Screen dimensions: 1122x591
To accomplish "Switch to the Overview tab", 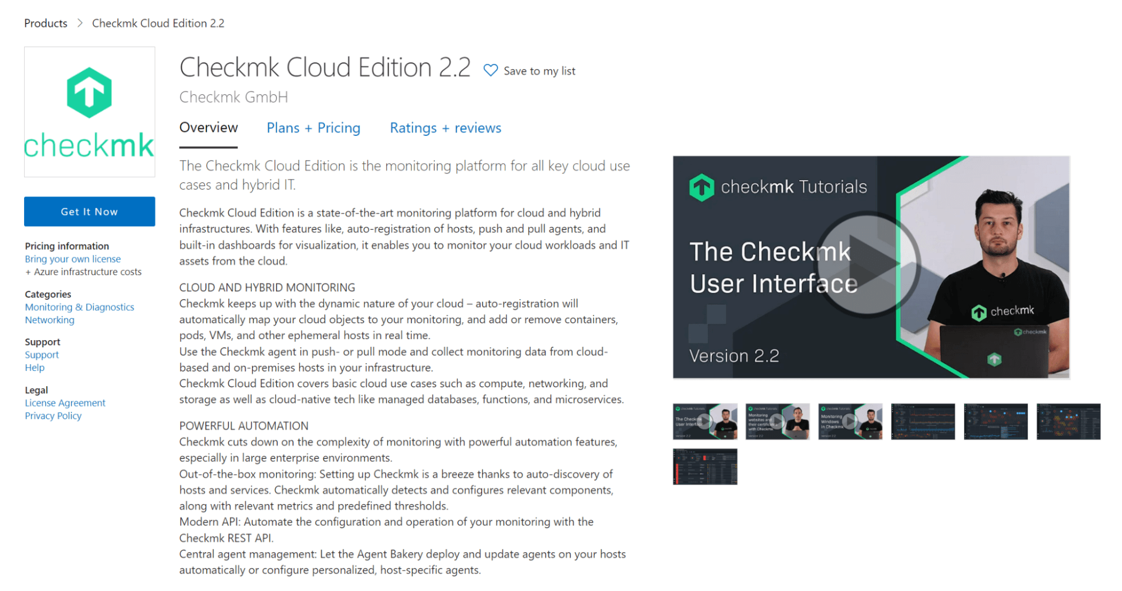I will click(208, 128).
